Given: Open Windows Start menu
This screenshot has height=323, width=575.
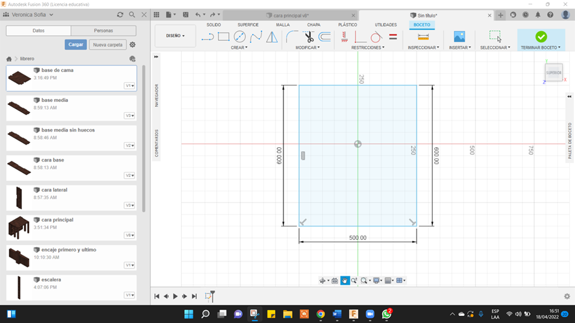Looking at the screenshot, I should 188,314.
